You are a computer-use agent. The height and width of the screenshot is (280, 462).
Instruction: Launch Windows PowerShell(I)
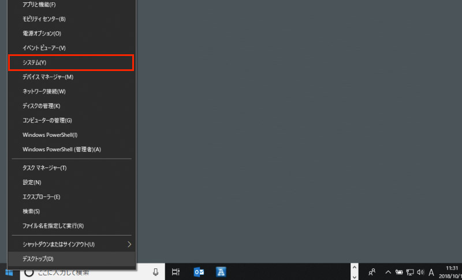72,135
